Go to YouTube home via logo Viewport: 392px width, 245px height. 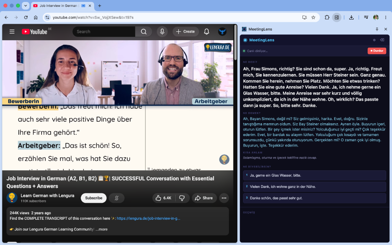(x=34, y=31)
